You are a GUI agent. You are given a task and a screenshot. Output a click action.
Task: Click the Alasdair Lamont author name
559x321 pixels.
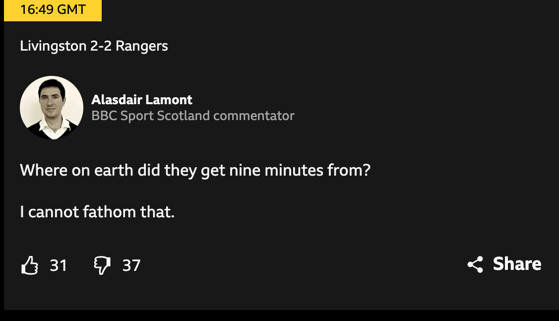tap(142, 100)
